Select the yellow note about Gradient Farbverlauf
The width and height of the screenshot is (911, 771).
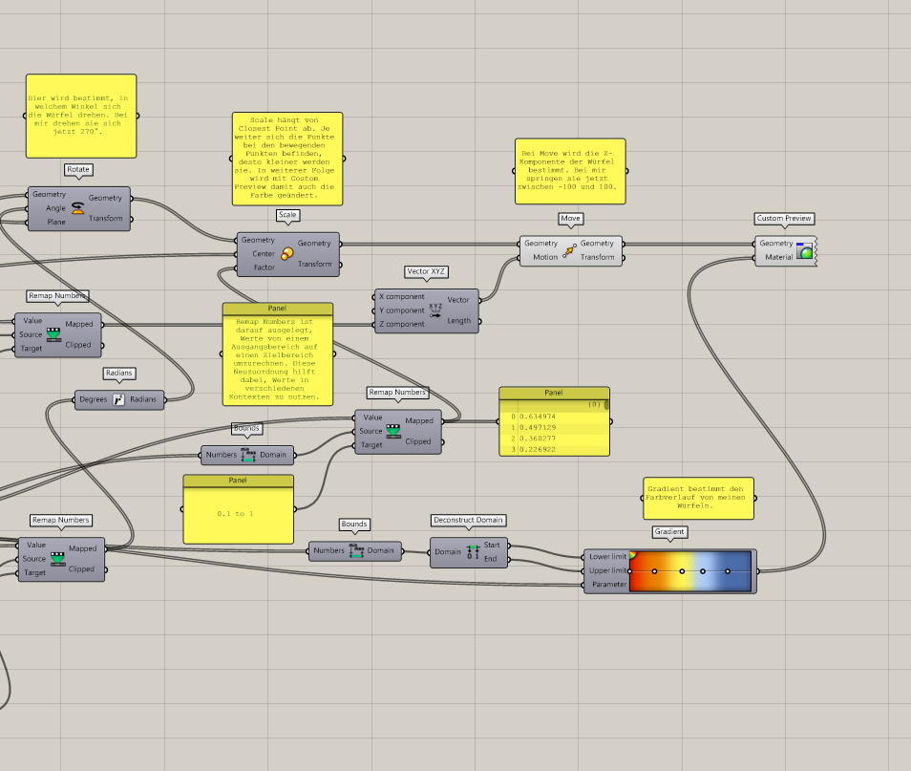(x=695, y=498)
